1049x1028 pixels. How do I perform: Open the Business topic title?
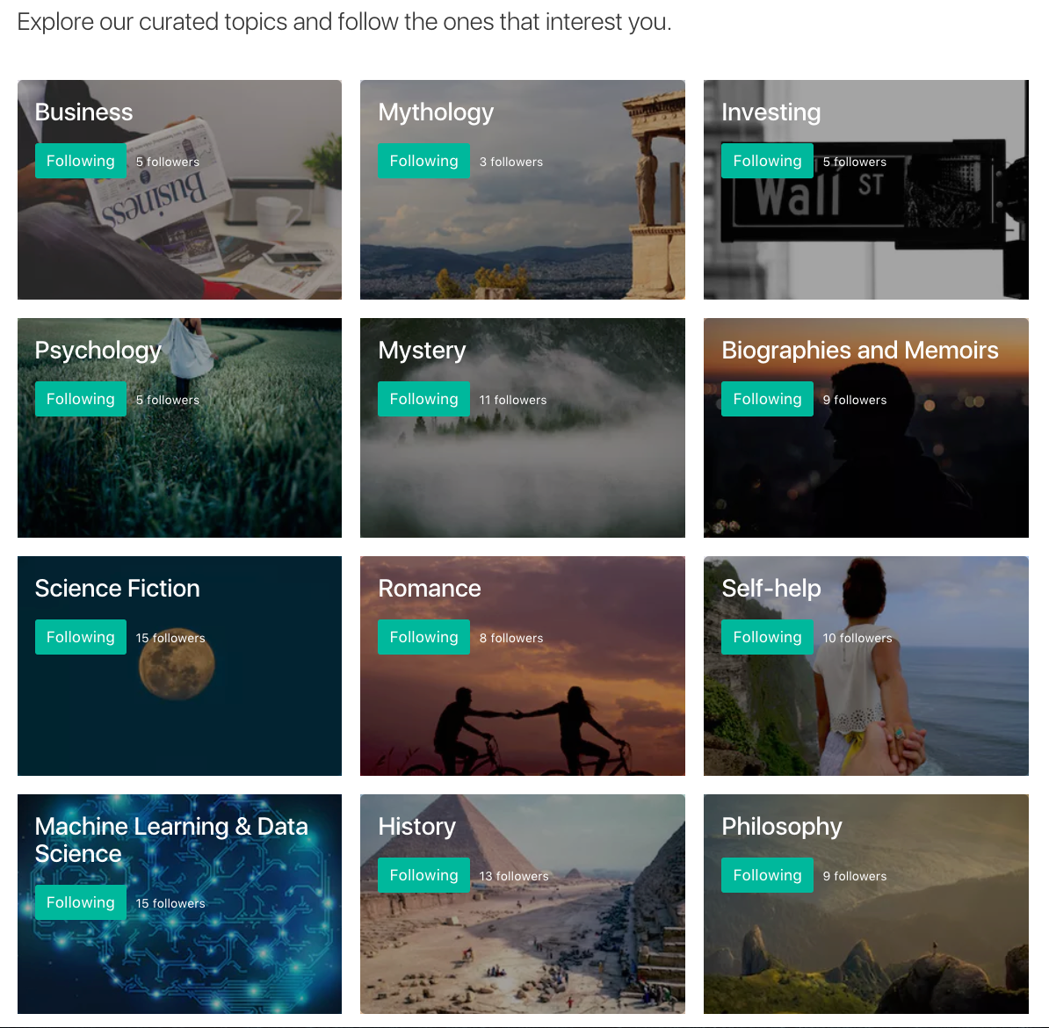83,112
